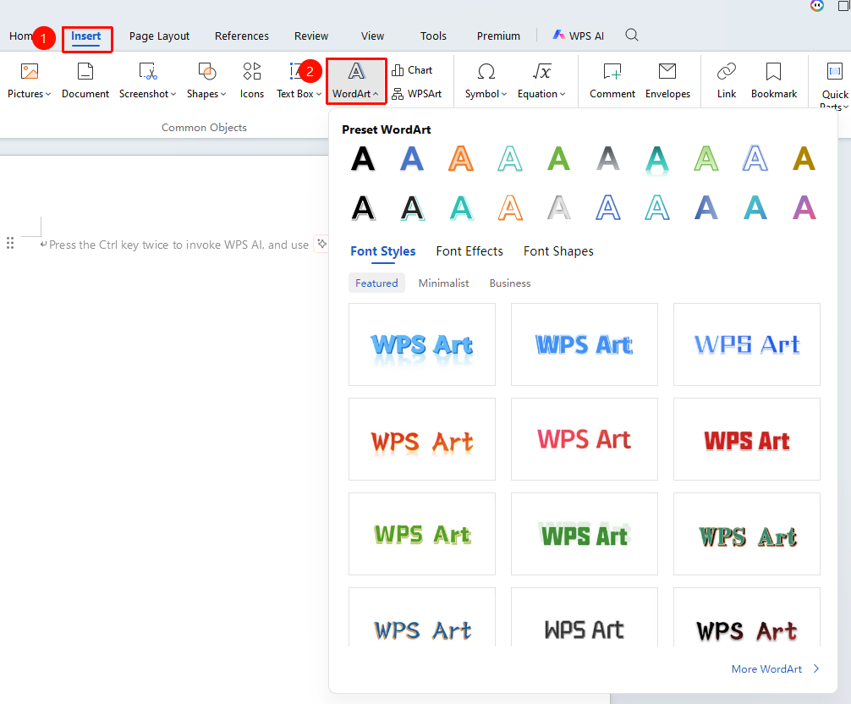Select the dark red bold WPS Art style
The width and height of the screenshot is (851, 704).
click(747, 439)
